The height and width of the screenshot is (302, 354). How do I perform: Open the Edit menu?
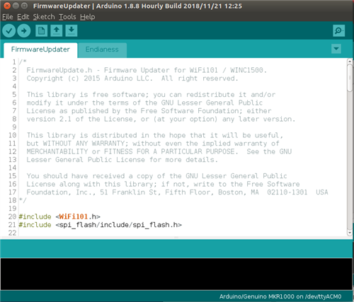pyautogui.click(x=23, y=17)
